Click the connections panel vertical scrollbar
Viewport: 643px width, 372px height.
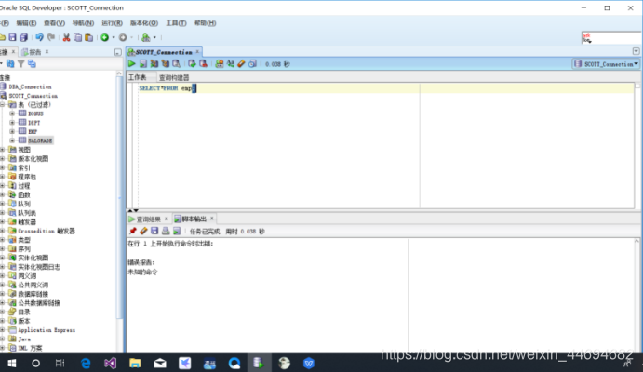(119, 196)
